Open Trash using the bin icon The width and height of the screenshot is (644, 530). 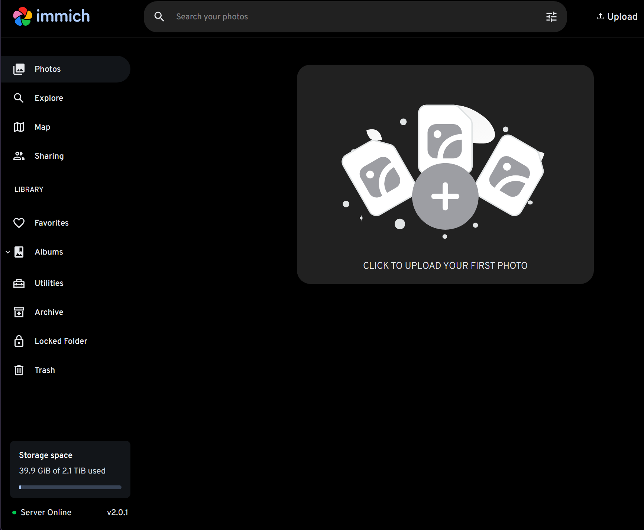(x=19, y=370)
